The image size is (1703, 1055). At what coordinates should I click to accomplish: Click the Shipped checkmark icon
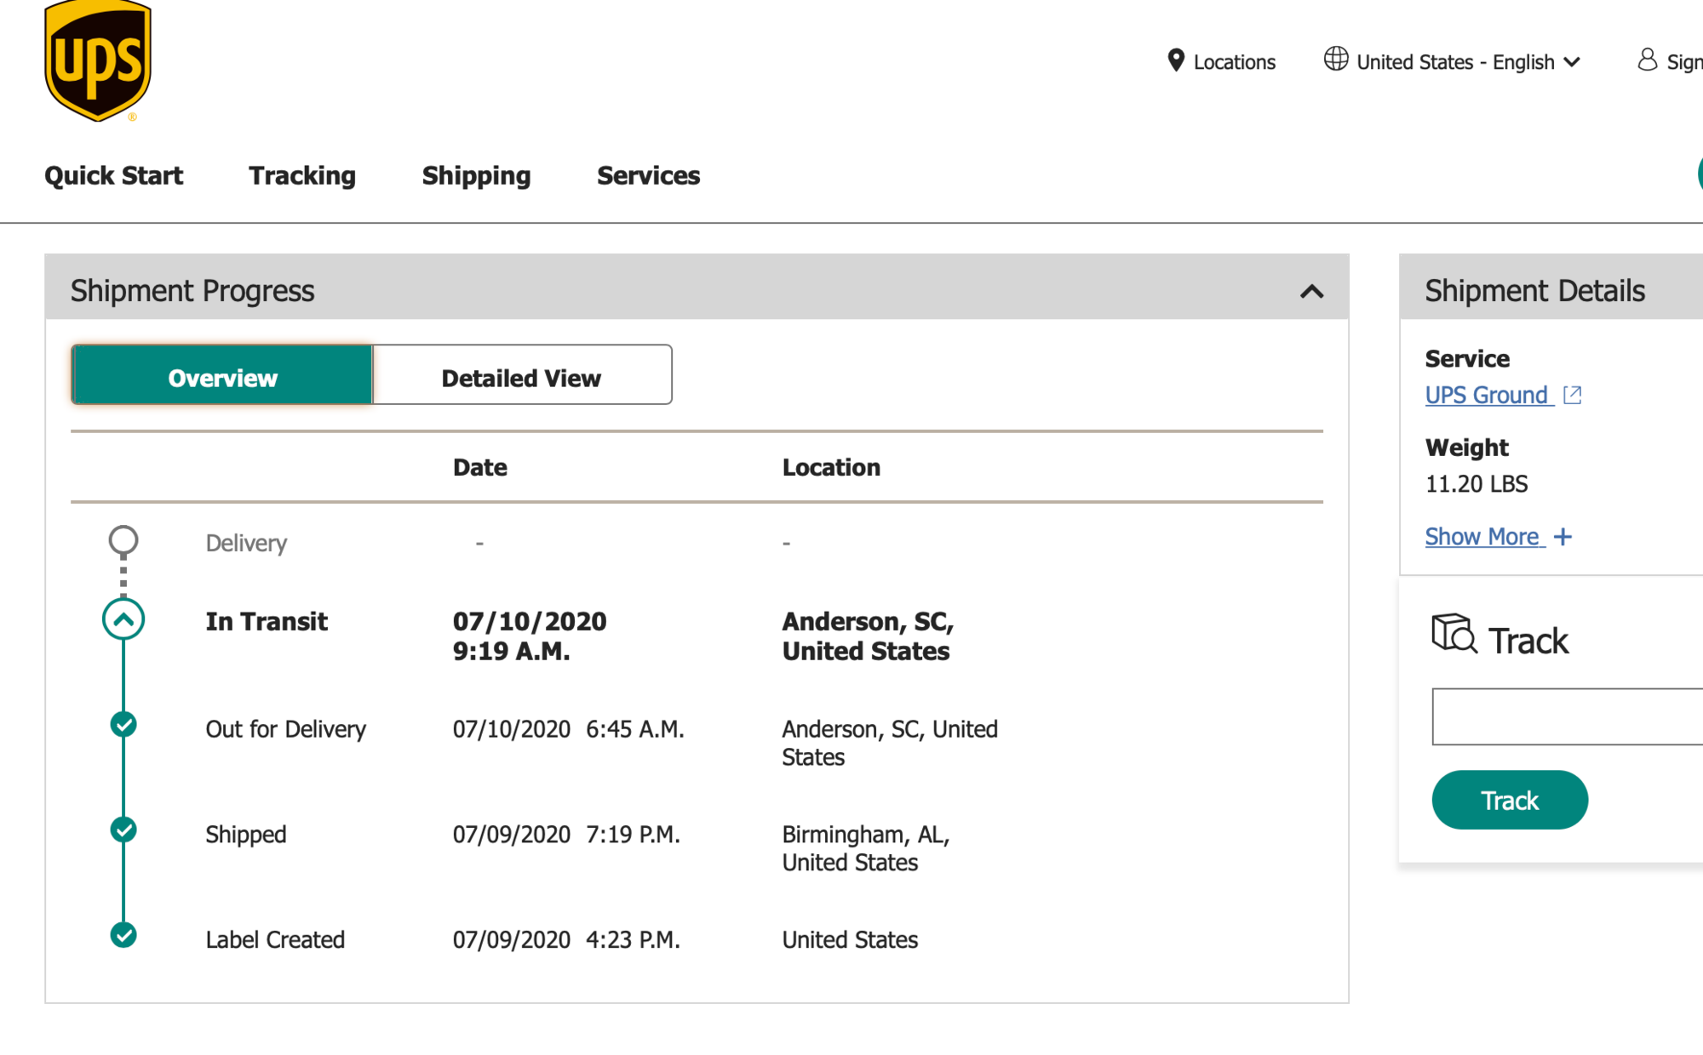[123, 830]
